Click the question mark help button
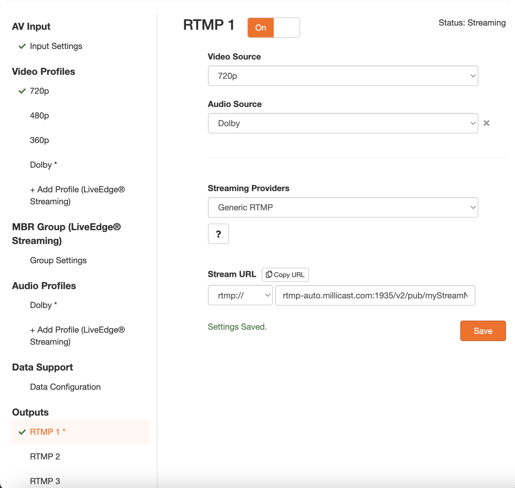Screen dimensions: 515x488 tap(218, 234)
